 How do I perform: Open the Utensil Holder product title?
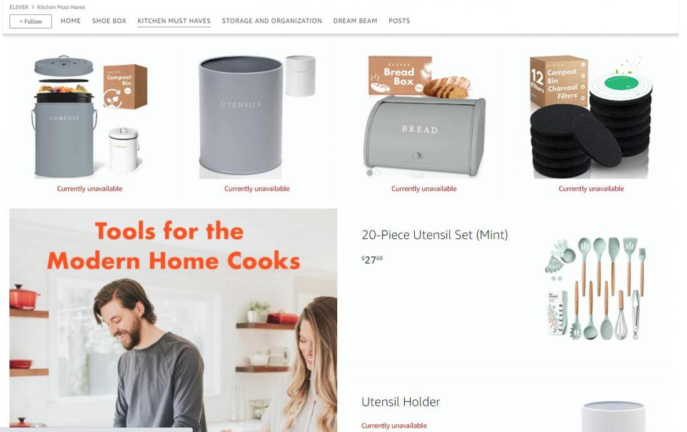(x=401, y=402)
